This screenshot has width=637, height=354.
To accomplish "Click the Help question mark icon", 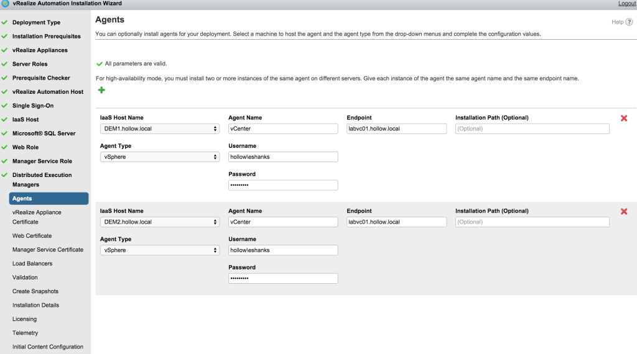I will click(629, 22).
